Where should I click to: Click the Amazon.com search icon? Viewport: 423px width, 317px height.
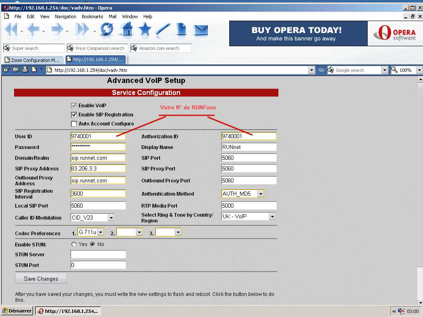click(x=134, y=48)
